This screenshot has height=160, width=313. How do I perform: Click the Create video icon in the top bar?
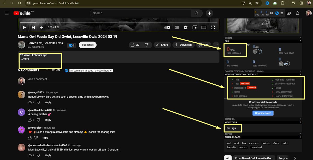pyautogui.click(x=289, y=13)
